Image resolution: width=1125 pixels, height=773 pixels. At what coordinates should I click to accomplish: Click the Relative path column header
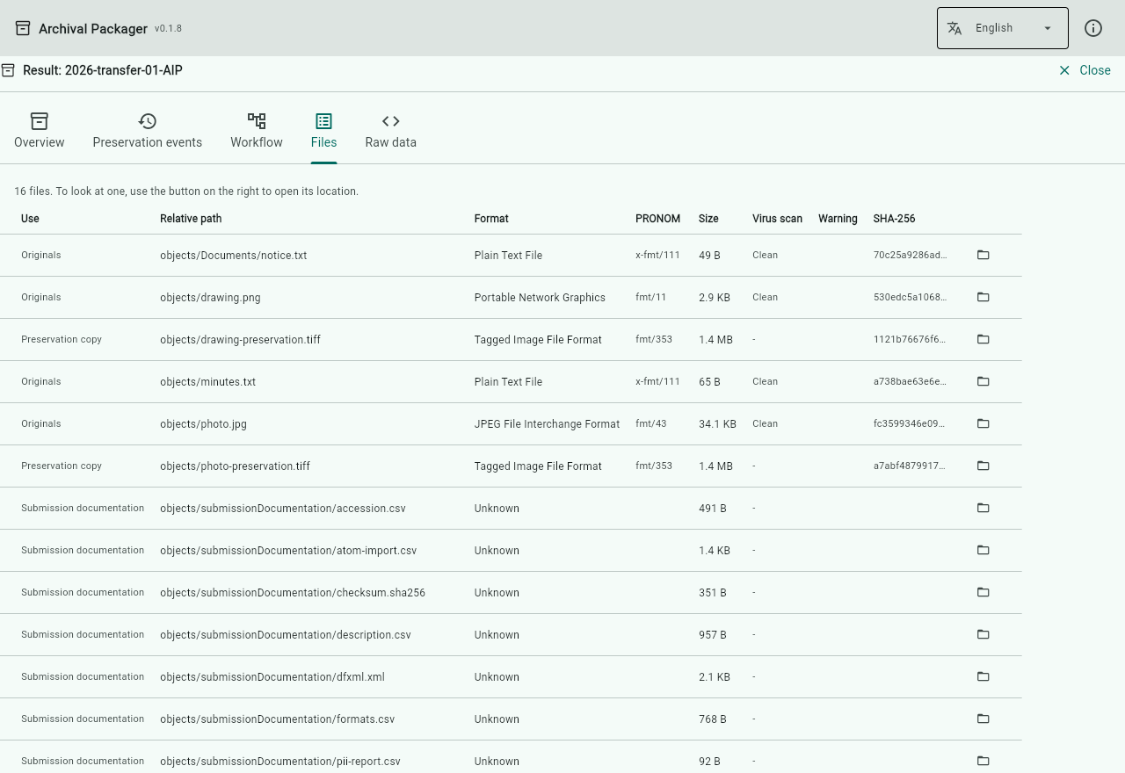(191, 219)
